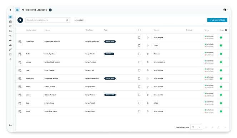The height and width of the screenshot is (138, 237).
Task: Click the Lisbon location name
Action: coord(28,95)
